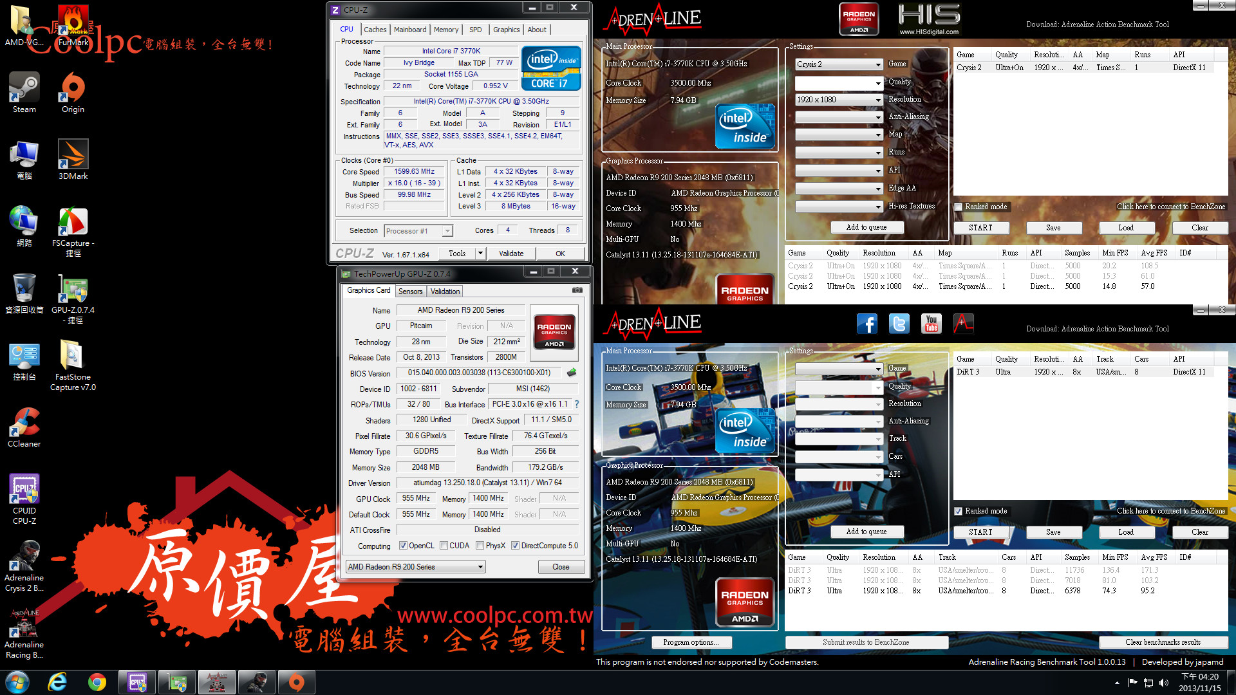Open the FurMark desktop shortcut

(73, 26)
